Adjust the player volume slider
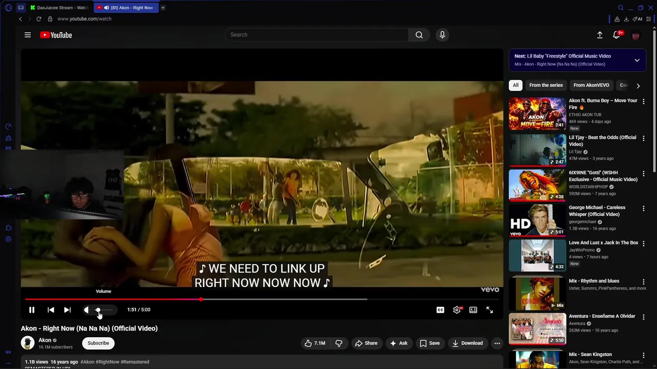This screenshot has width=657, height=369. (103, 310)
